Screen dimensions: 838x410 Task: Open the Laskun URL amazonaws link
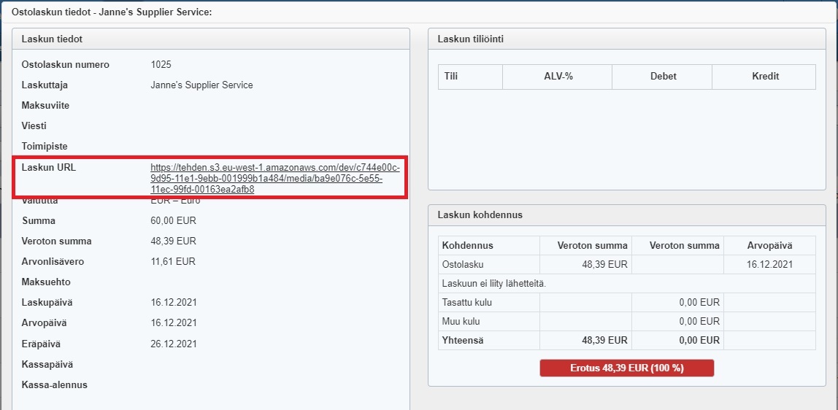coord(274,178)
